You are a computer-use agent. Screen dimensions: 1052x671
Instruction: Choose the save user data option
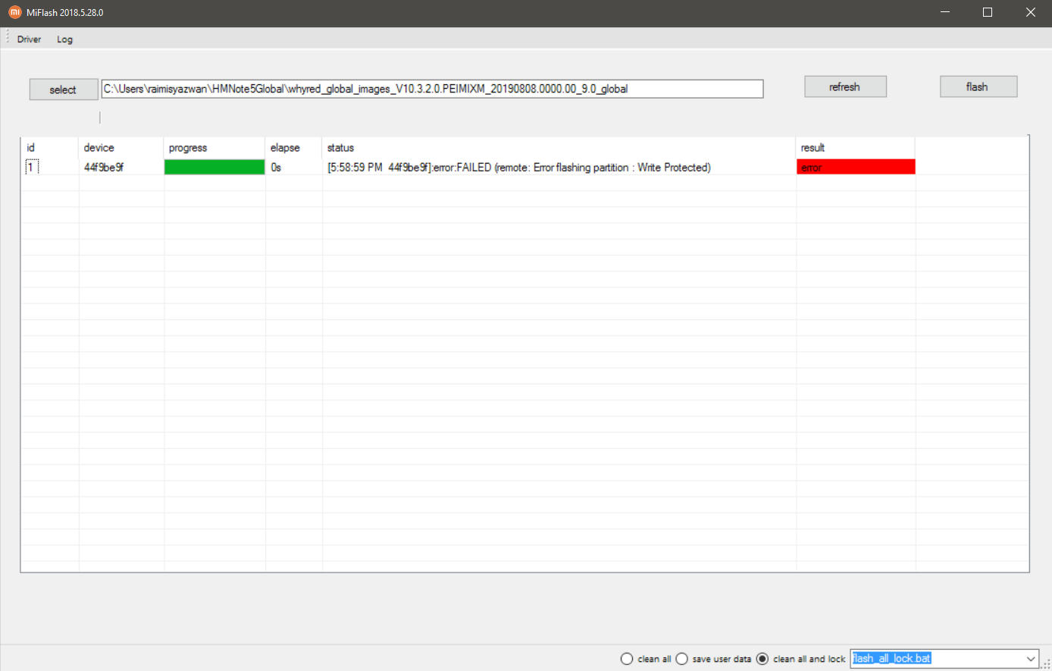click(682, 659)
